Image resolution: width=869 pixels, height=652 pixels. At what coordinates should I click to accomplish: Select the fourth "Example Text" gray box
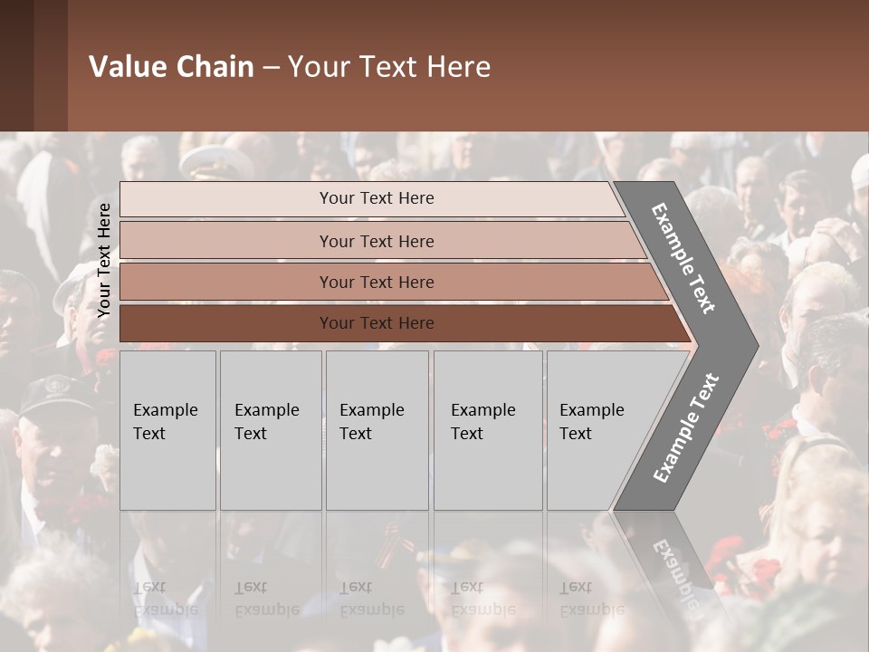(x=487, y=430)
